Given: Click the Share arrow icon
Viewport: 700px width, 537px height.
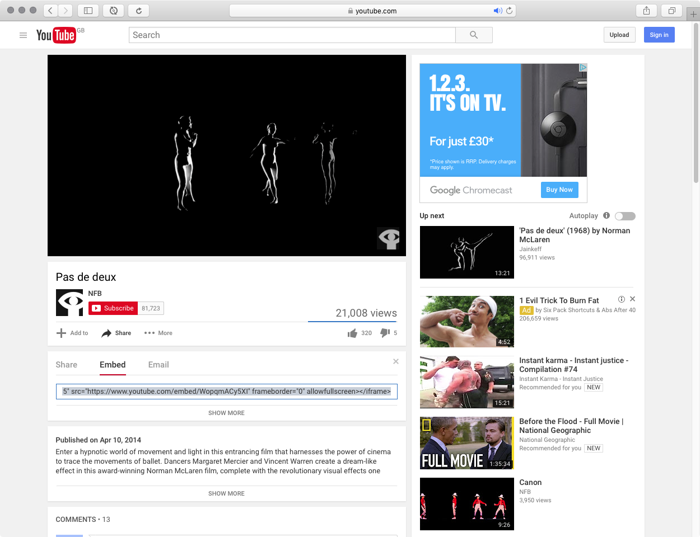Looking at the screenshot, I should tap(106, 333).
